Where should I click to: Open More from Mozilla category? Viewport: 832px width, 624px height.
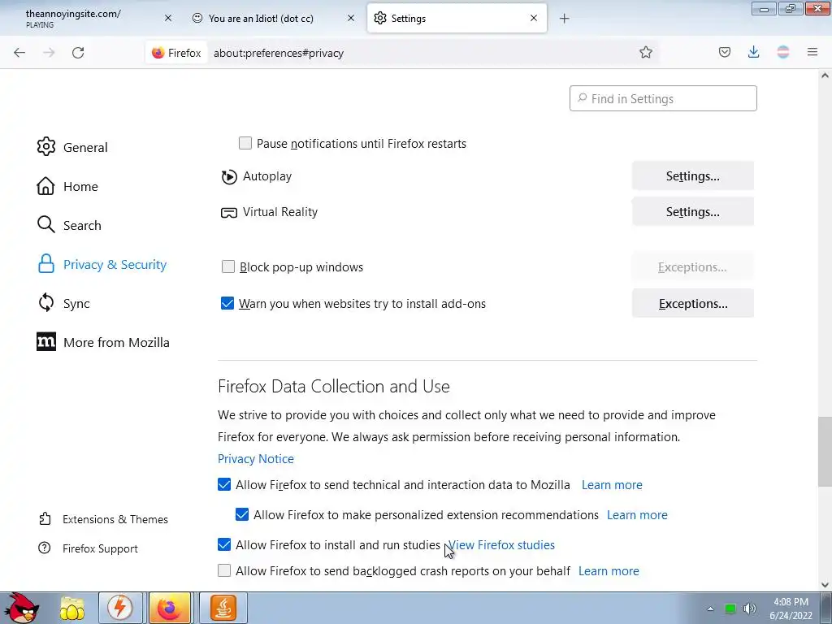click(103, 342)
